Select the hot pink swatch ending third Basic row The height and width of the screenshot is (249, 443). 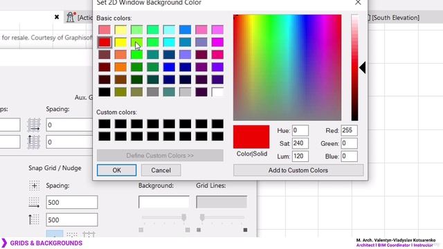click(x=217, y=55)
